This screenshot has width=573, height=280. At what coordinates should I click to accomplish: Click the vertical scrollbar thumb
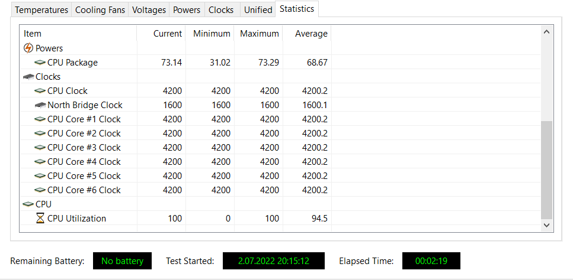click(547, 170)
